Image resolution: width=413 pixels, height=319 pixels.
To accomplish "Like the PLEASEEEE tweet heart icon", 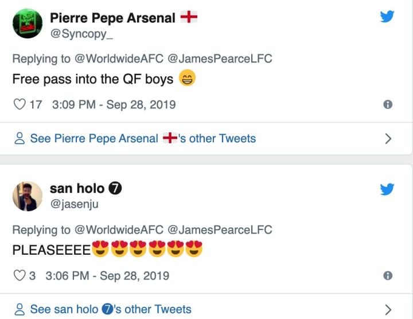I will pos(20,275).
